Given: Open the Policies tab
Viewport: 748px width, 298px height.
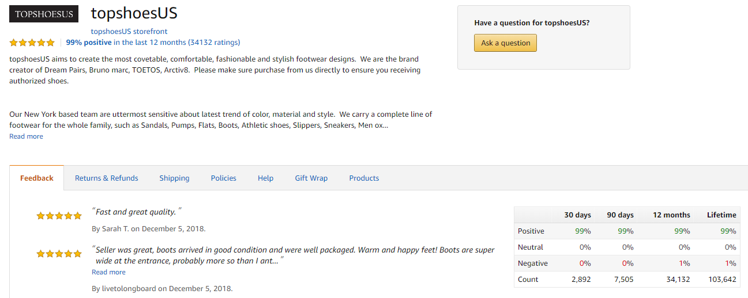Looking at the screenshot, I should (224, 178).
